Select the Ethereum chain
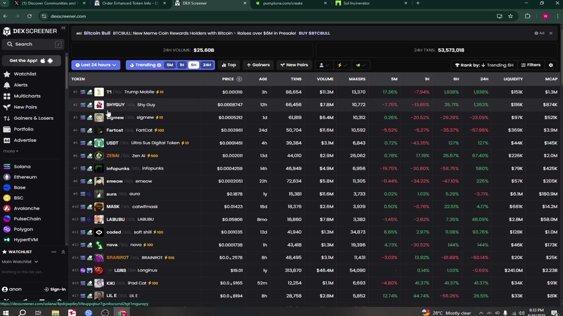 point(25,177)
